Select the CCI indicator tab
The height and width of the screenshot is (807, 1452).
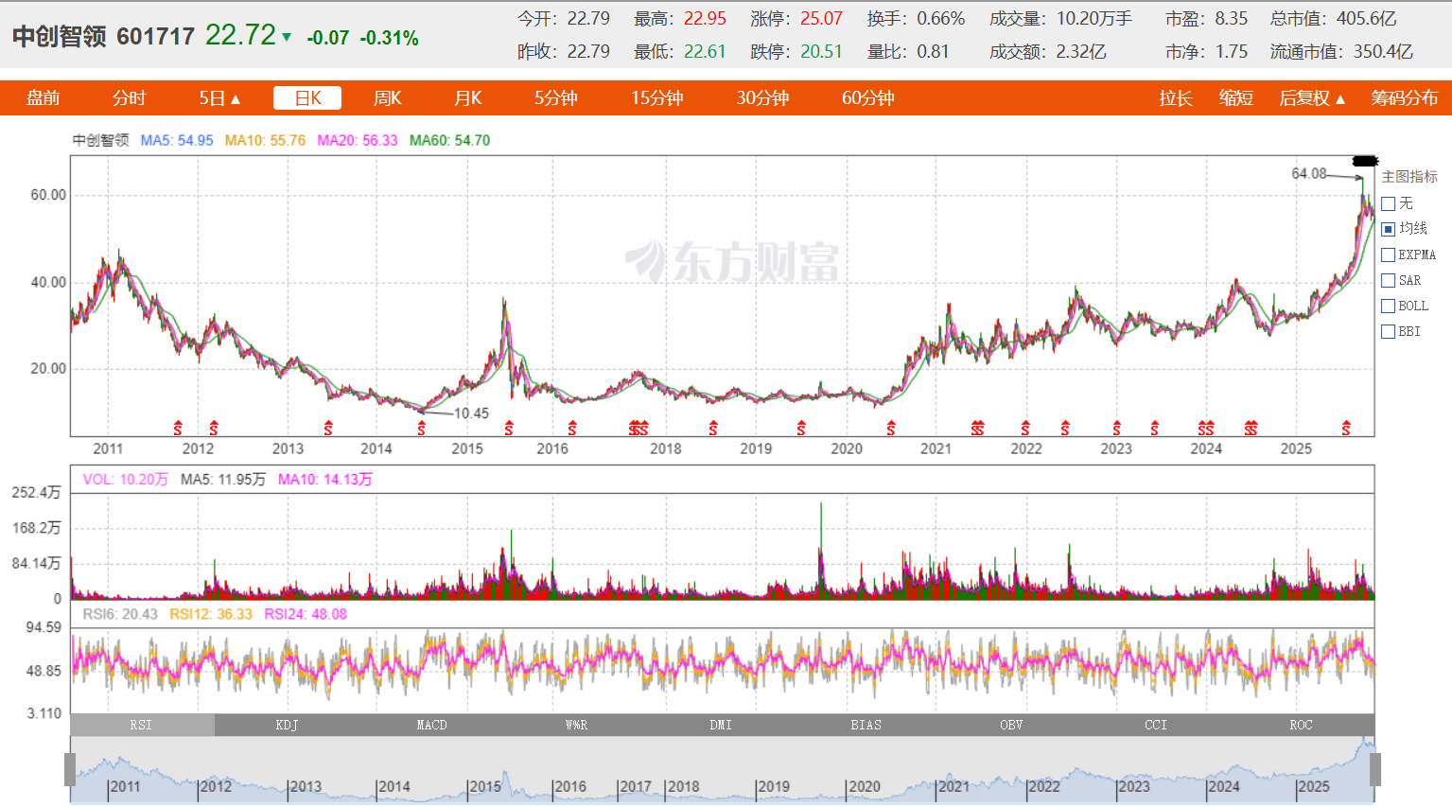1156,725
